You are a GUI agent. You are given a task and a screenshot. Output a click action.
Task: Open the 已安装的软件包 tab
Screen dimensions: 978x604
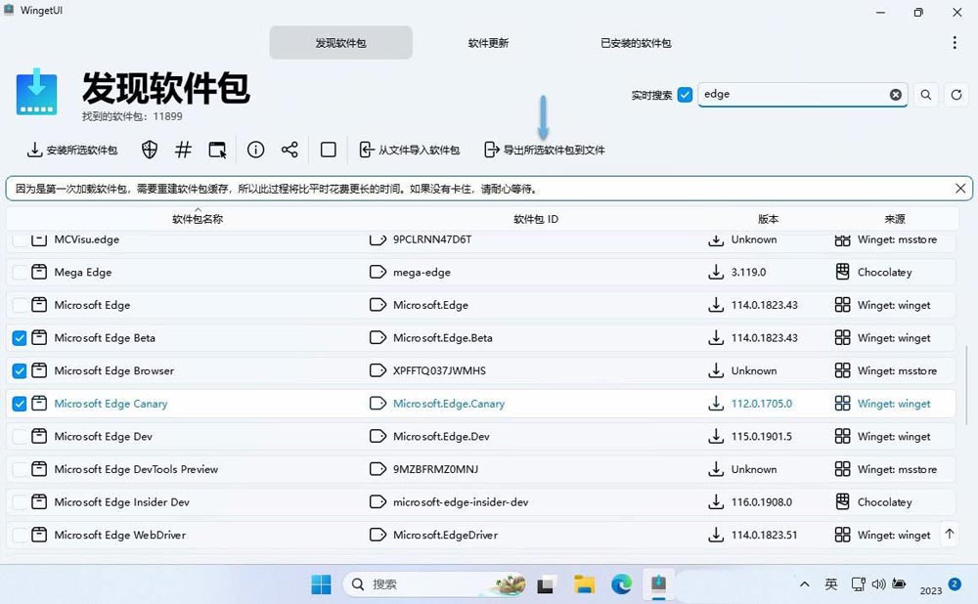(636, 43)
